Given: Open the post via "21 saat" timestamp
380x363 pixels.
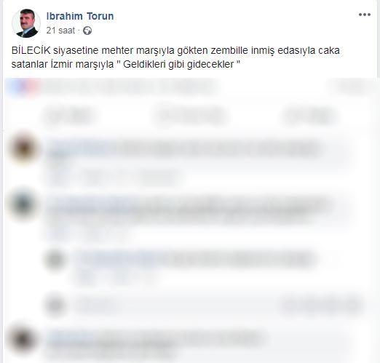Looking at the screenshot, I should tap(60, 31).
